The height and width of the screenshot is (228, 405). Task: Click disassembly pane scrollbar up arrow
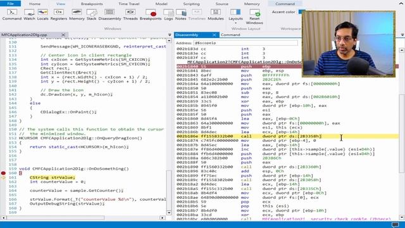pyautogui.click(x=402, y=50)
